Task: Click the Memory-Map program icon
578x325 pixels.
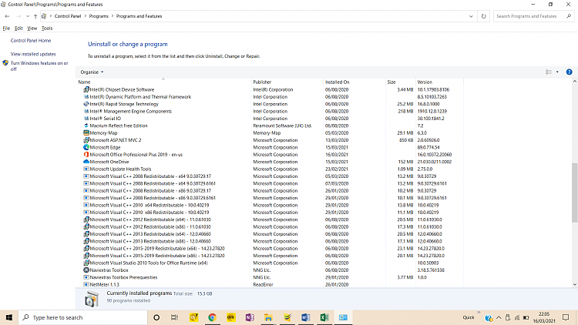Action: pyautogui.click(x=86, y=132)
